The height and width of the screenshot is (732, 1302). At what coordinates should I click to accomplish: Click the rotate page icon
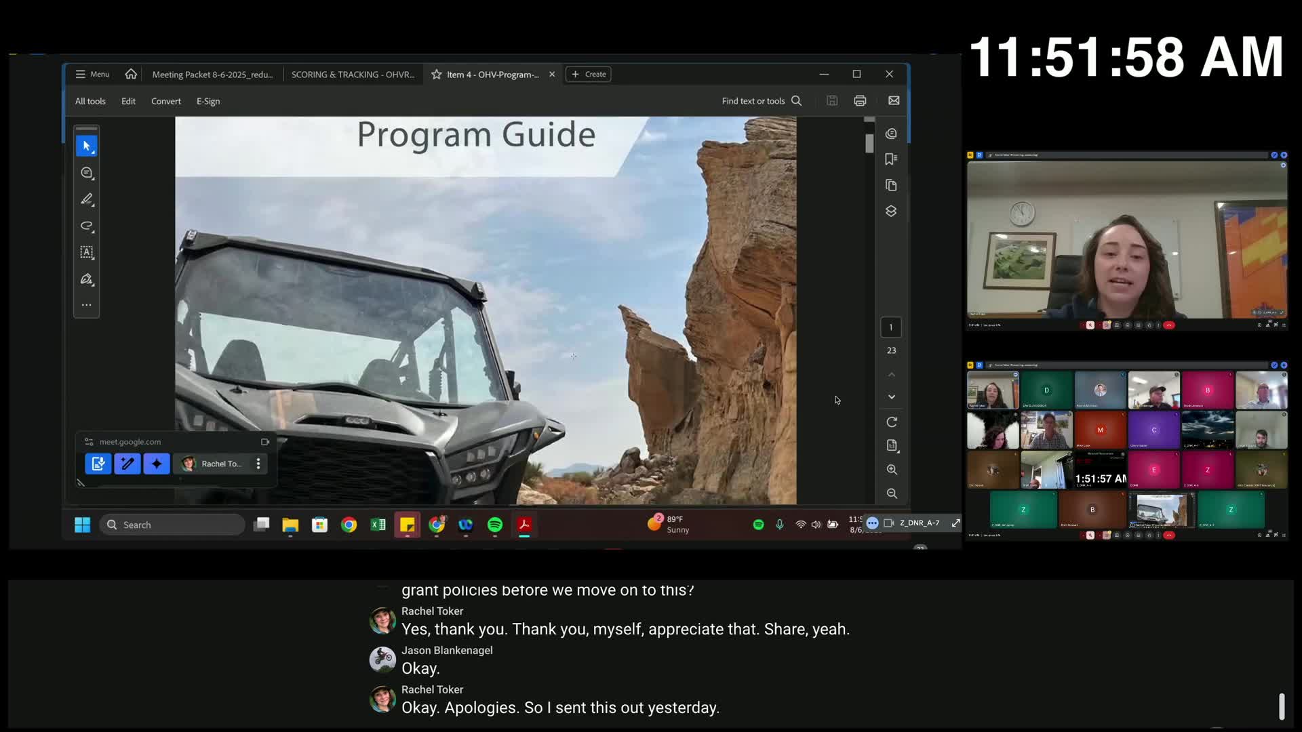[892, 422]
